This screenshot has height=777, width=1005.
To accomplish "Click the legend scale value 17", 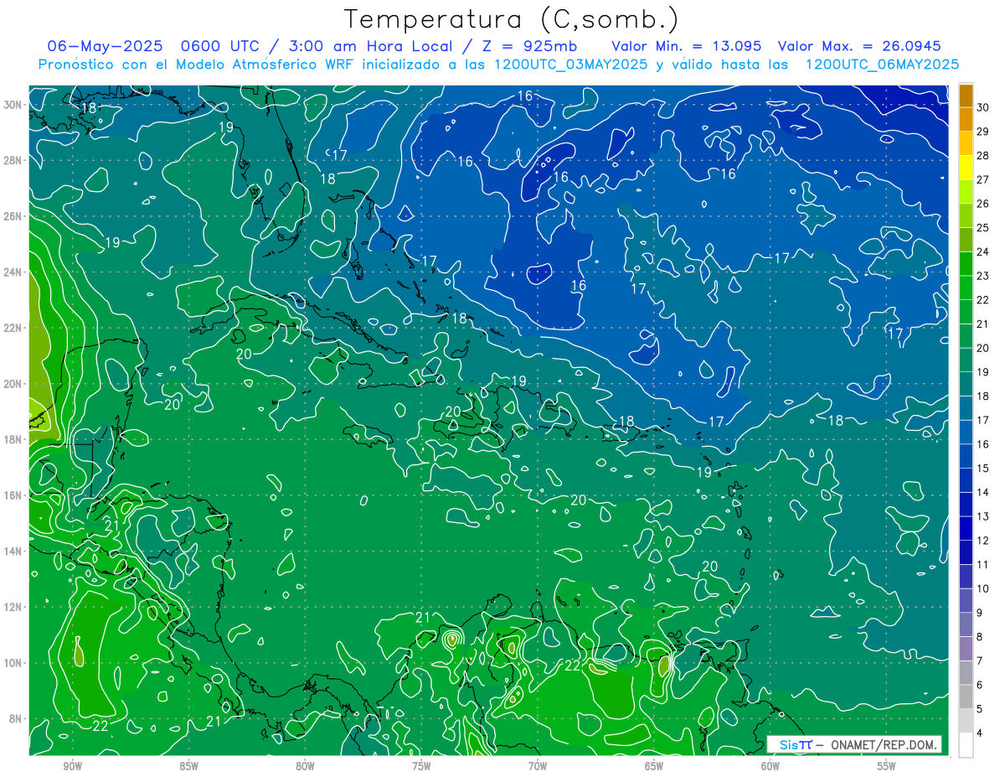I will (x=983, y=420).
